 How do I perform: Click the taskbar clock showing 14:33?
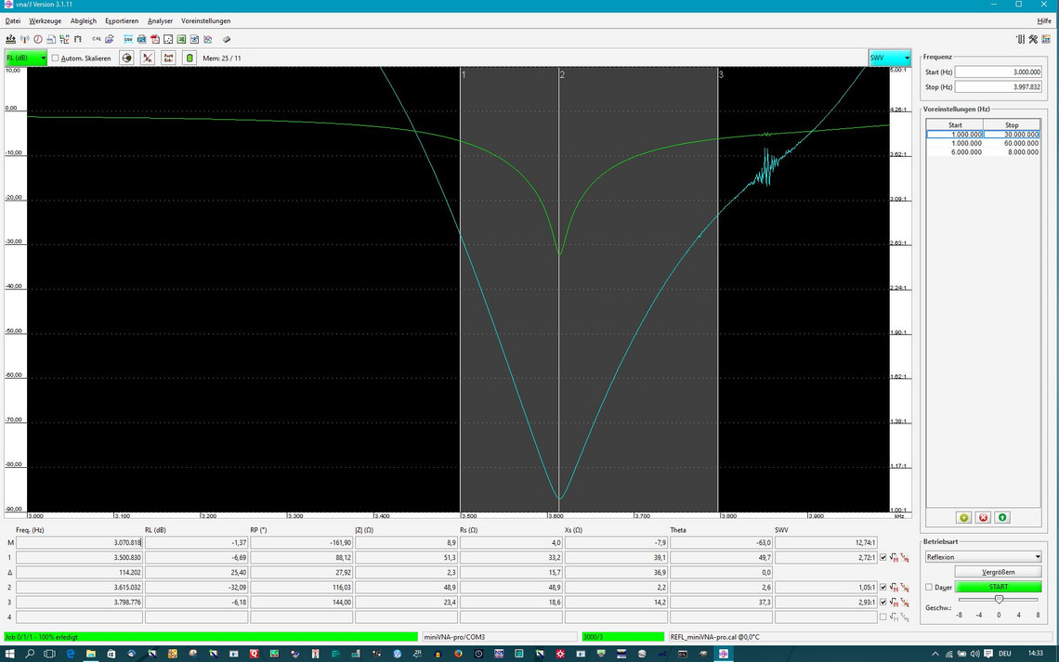pyautogui.click(x=1036, y=654)
